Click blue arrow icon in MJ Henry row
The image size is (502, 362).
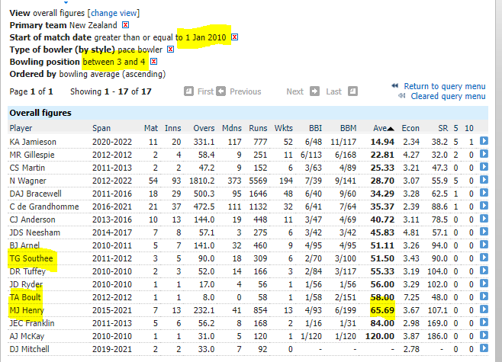tap(484, 310)
